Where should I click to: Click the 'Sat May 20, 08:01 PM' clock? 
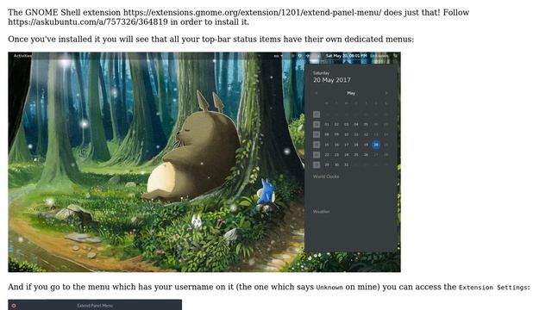click(x=346, y=55)
